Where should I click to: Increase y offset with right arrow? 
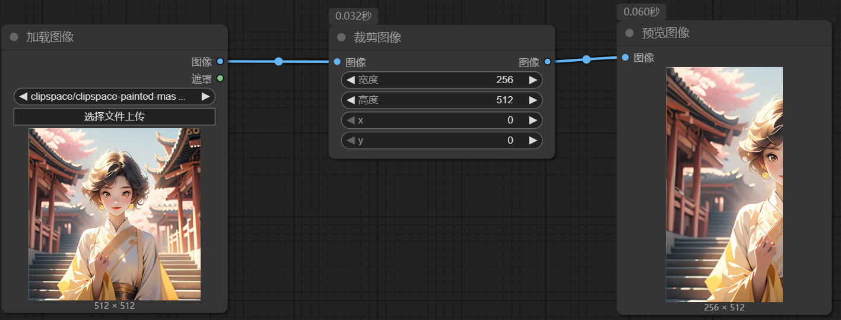tap(533, 141)
